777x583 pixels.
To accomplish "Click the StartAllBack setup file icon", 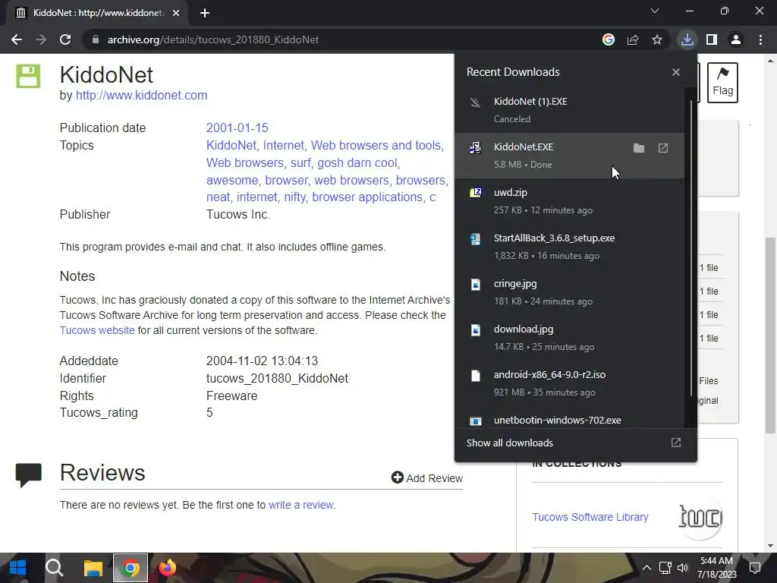I will click(x=475, y=239).
